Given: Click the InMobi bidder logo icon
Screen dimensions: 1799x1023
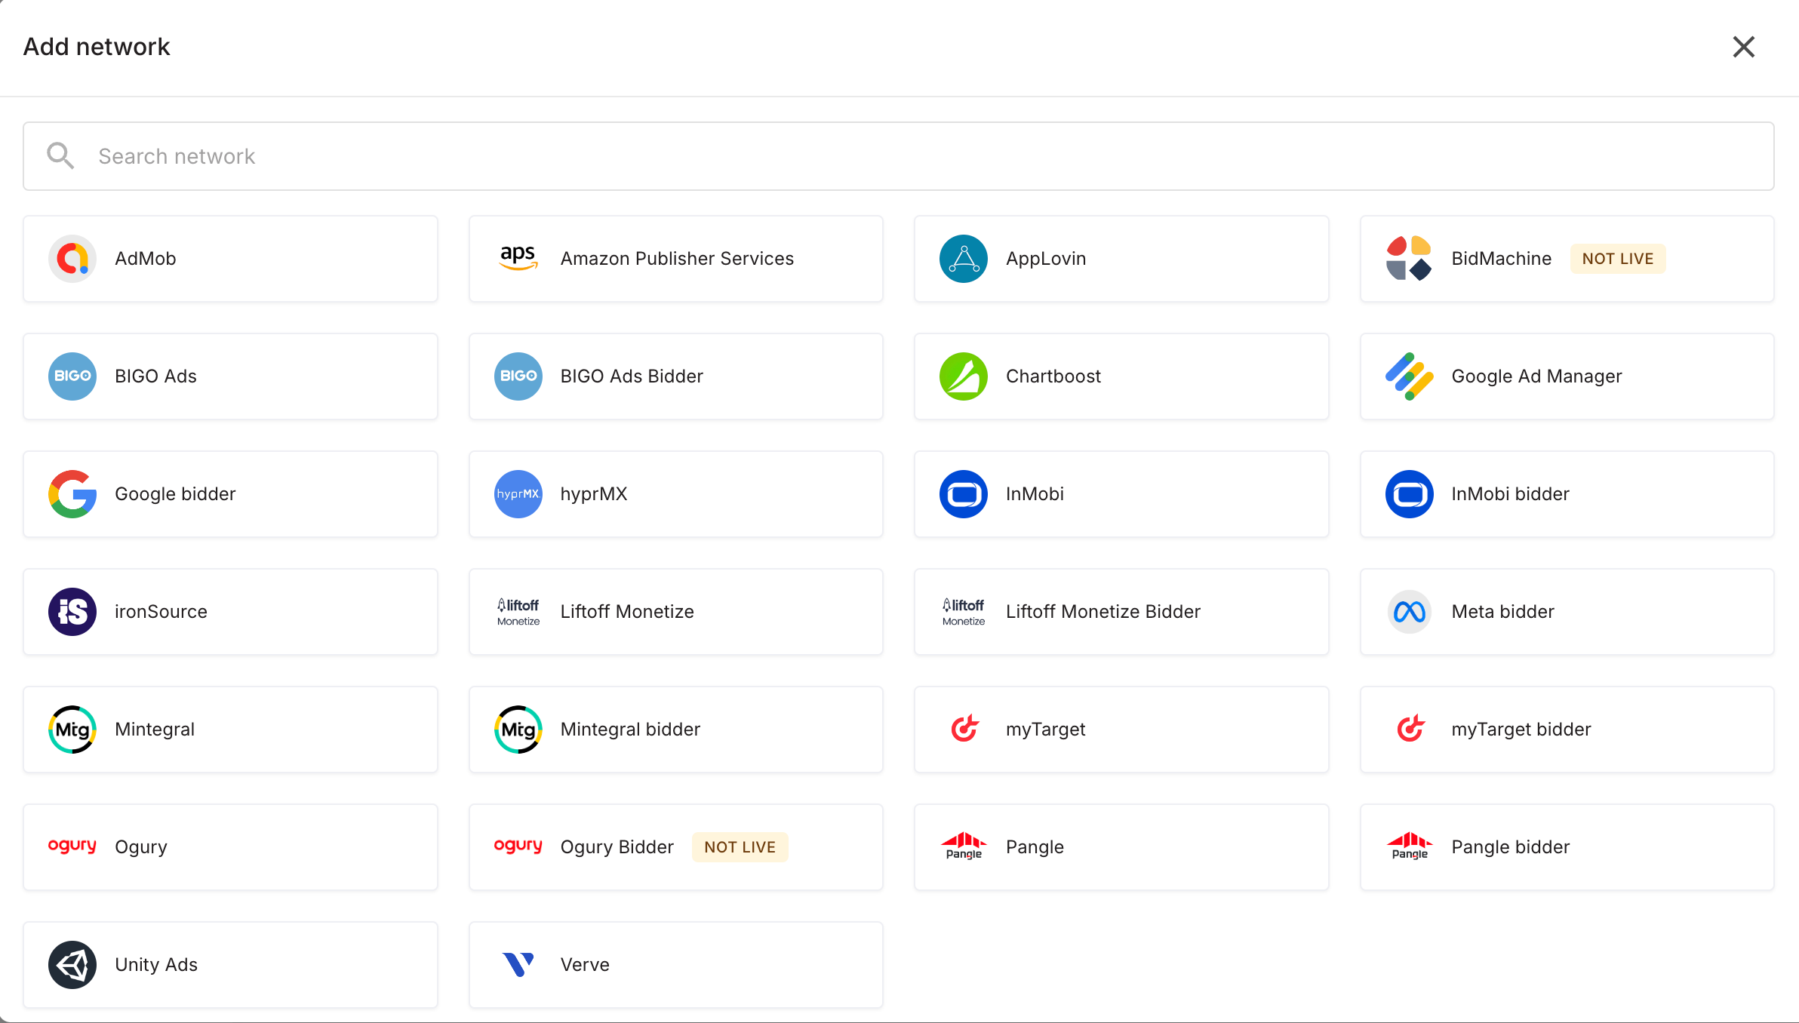Looking at the screenshot, I should click(x=1409, y=494).
